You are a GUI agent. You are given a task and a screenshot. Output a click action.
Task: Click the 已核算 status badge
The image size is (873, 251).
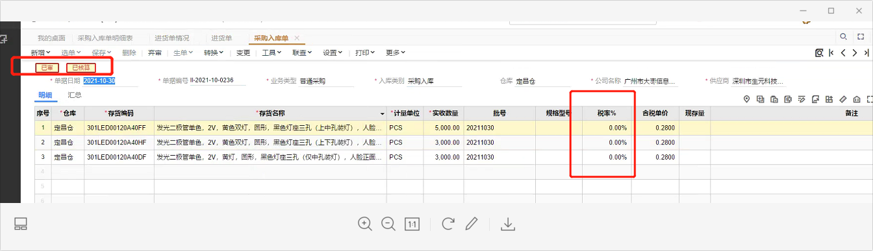pyautogui.click(x=81, y=67)
